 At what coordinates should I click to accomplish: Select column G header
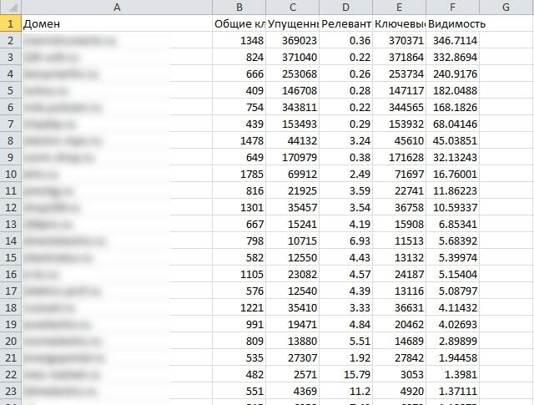pyautogui.click(x=506, y=7)
